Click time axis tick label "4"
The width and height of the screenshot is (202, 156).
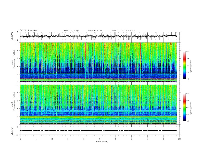click(84, 139)
